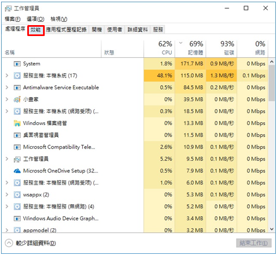
Task: Click the 結束工作 button
Action: (254, 243)
